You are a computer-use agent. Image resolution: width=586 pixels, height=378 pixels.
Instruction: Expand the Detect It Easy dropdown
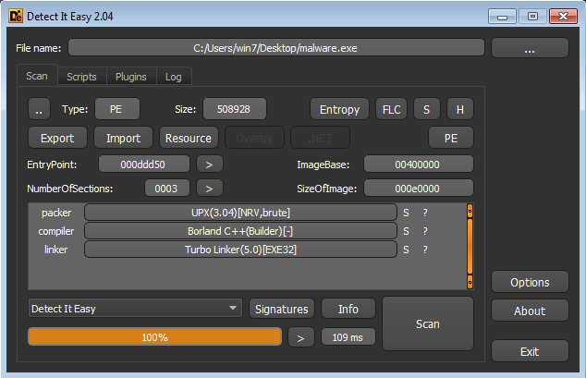[x=135, y=308]
